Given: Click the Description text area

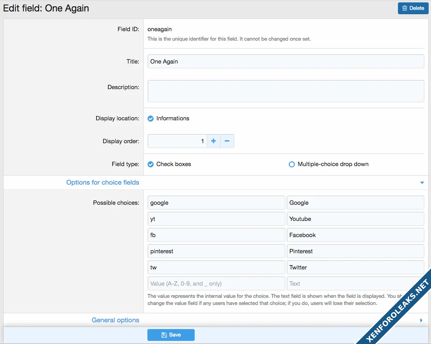Looking at the screenshot, I should click(286, 91).
